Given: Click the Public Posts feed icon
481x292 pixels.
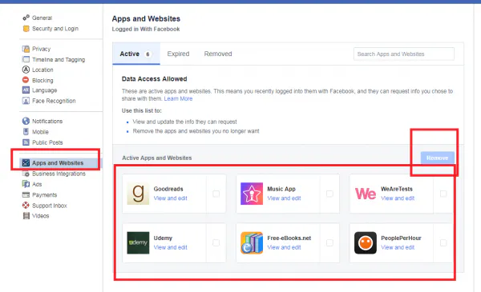Looking at the screenshot, I should point(26,142).
